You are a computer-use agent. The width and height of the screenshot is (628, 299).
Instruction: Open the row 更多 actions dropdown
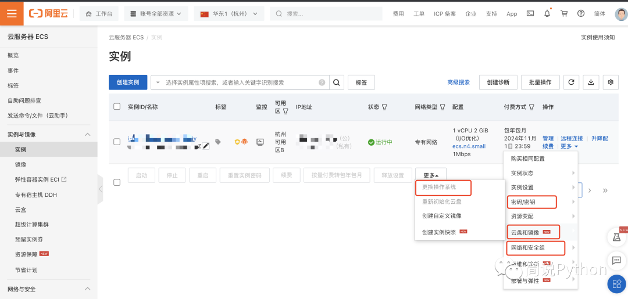569,146
